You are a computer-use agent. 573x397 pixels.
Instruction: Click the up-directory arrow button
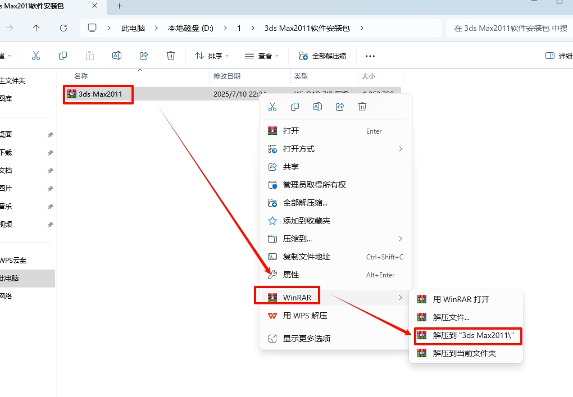click(37, 28)
